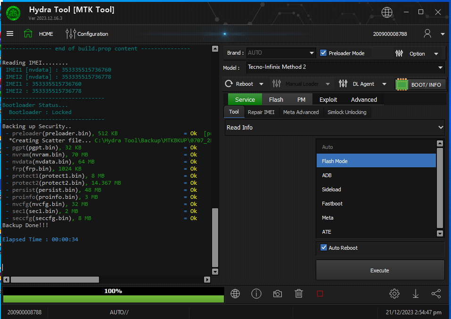Click log scroll right arrow

pos(207,279)
